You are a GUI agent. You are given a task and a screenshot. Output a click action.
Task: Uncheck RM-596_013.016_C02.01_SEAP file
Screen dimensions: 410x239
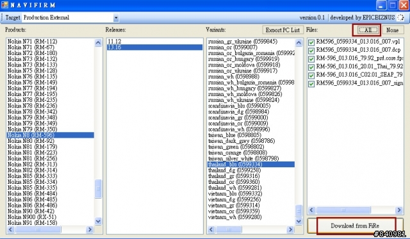coord(311,76)
